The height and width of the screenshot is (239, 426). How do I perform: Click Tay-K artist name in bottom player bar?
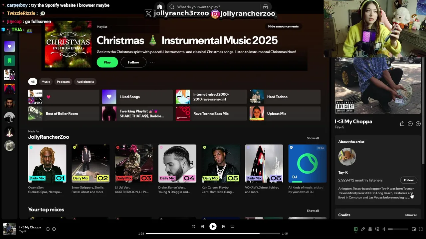tap(23, 232)
